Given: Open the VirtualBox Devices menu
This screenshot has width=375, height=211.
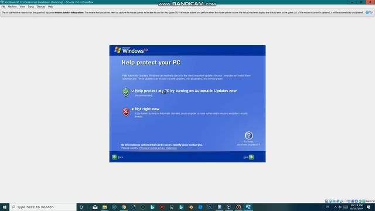Looking at the screenshot, I should (x=41, y=6).
